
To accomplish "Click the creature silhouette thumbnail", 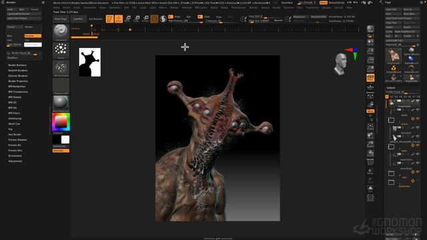I will 90,62.
